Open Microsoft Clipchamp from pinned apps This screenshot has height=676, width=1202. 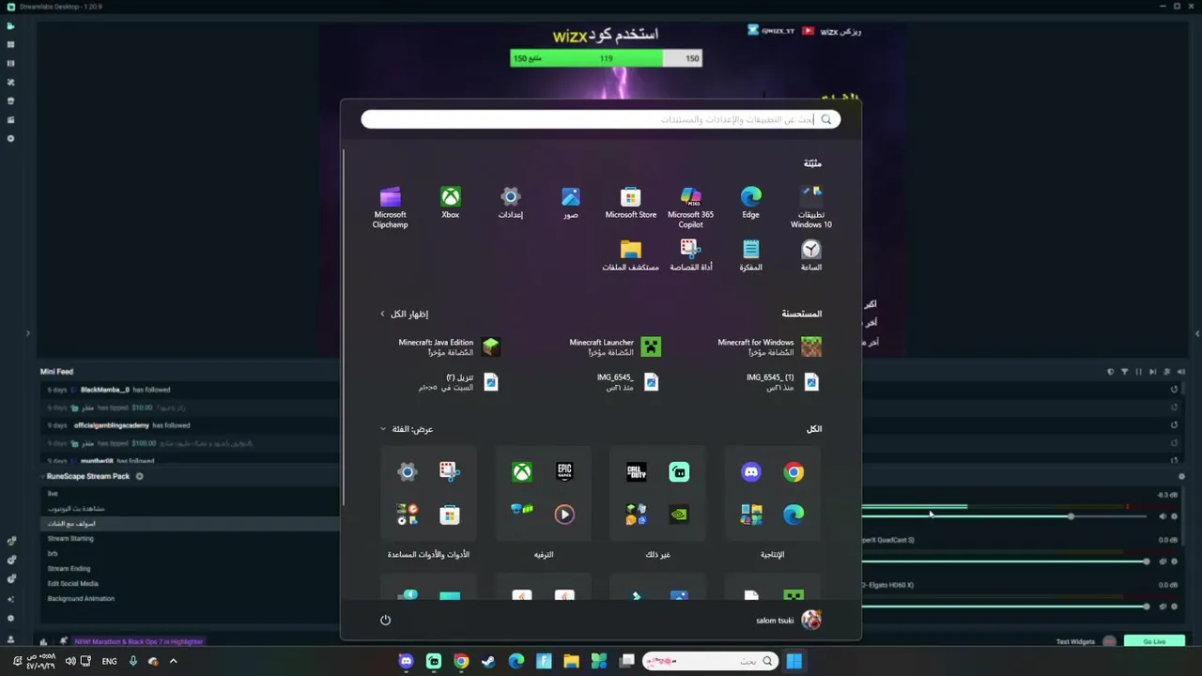pyautogui.click(x=390, y=207)
